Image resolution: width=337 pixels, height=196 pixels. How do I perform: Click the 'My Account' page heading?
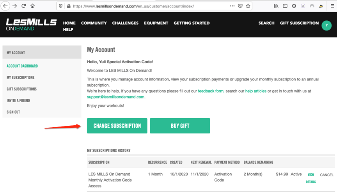coord(101,50)
